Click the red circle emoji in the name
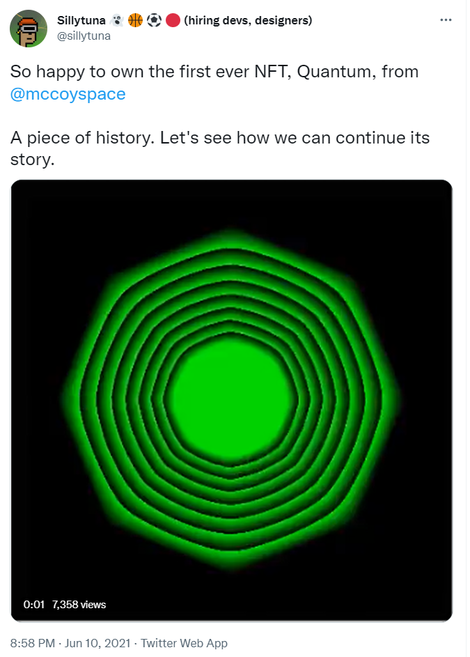Image resolution: width=470 pixels, height=657 pixels. [173, 21]
